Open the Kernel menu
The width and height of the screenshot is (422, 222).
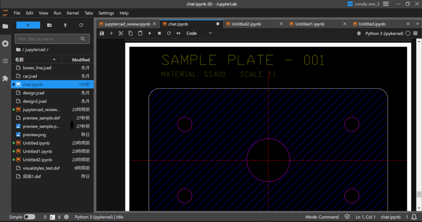(73, 13)
